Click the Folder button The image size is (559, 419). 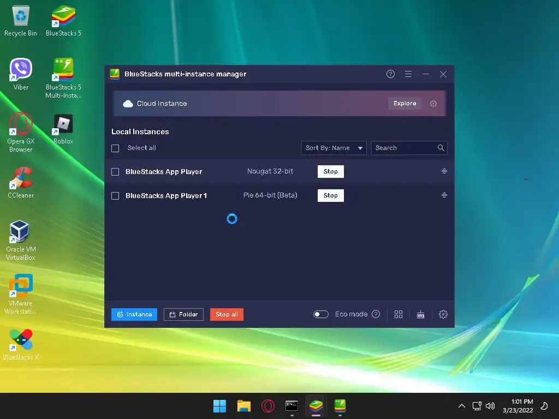[x=183, y=314]
